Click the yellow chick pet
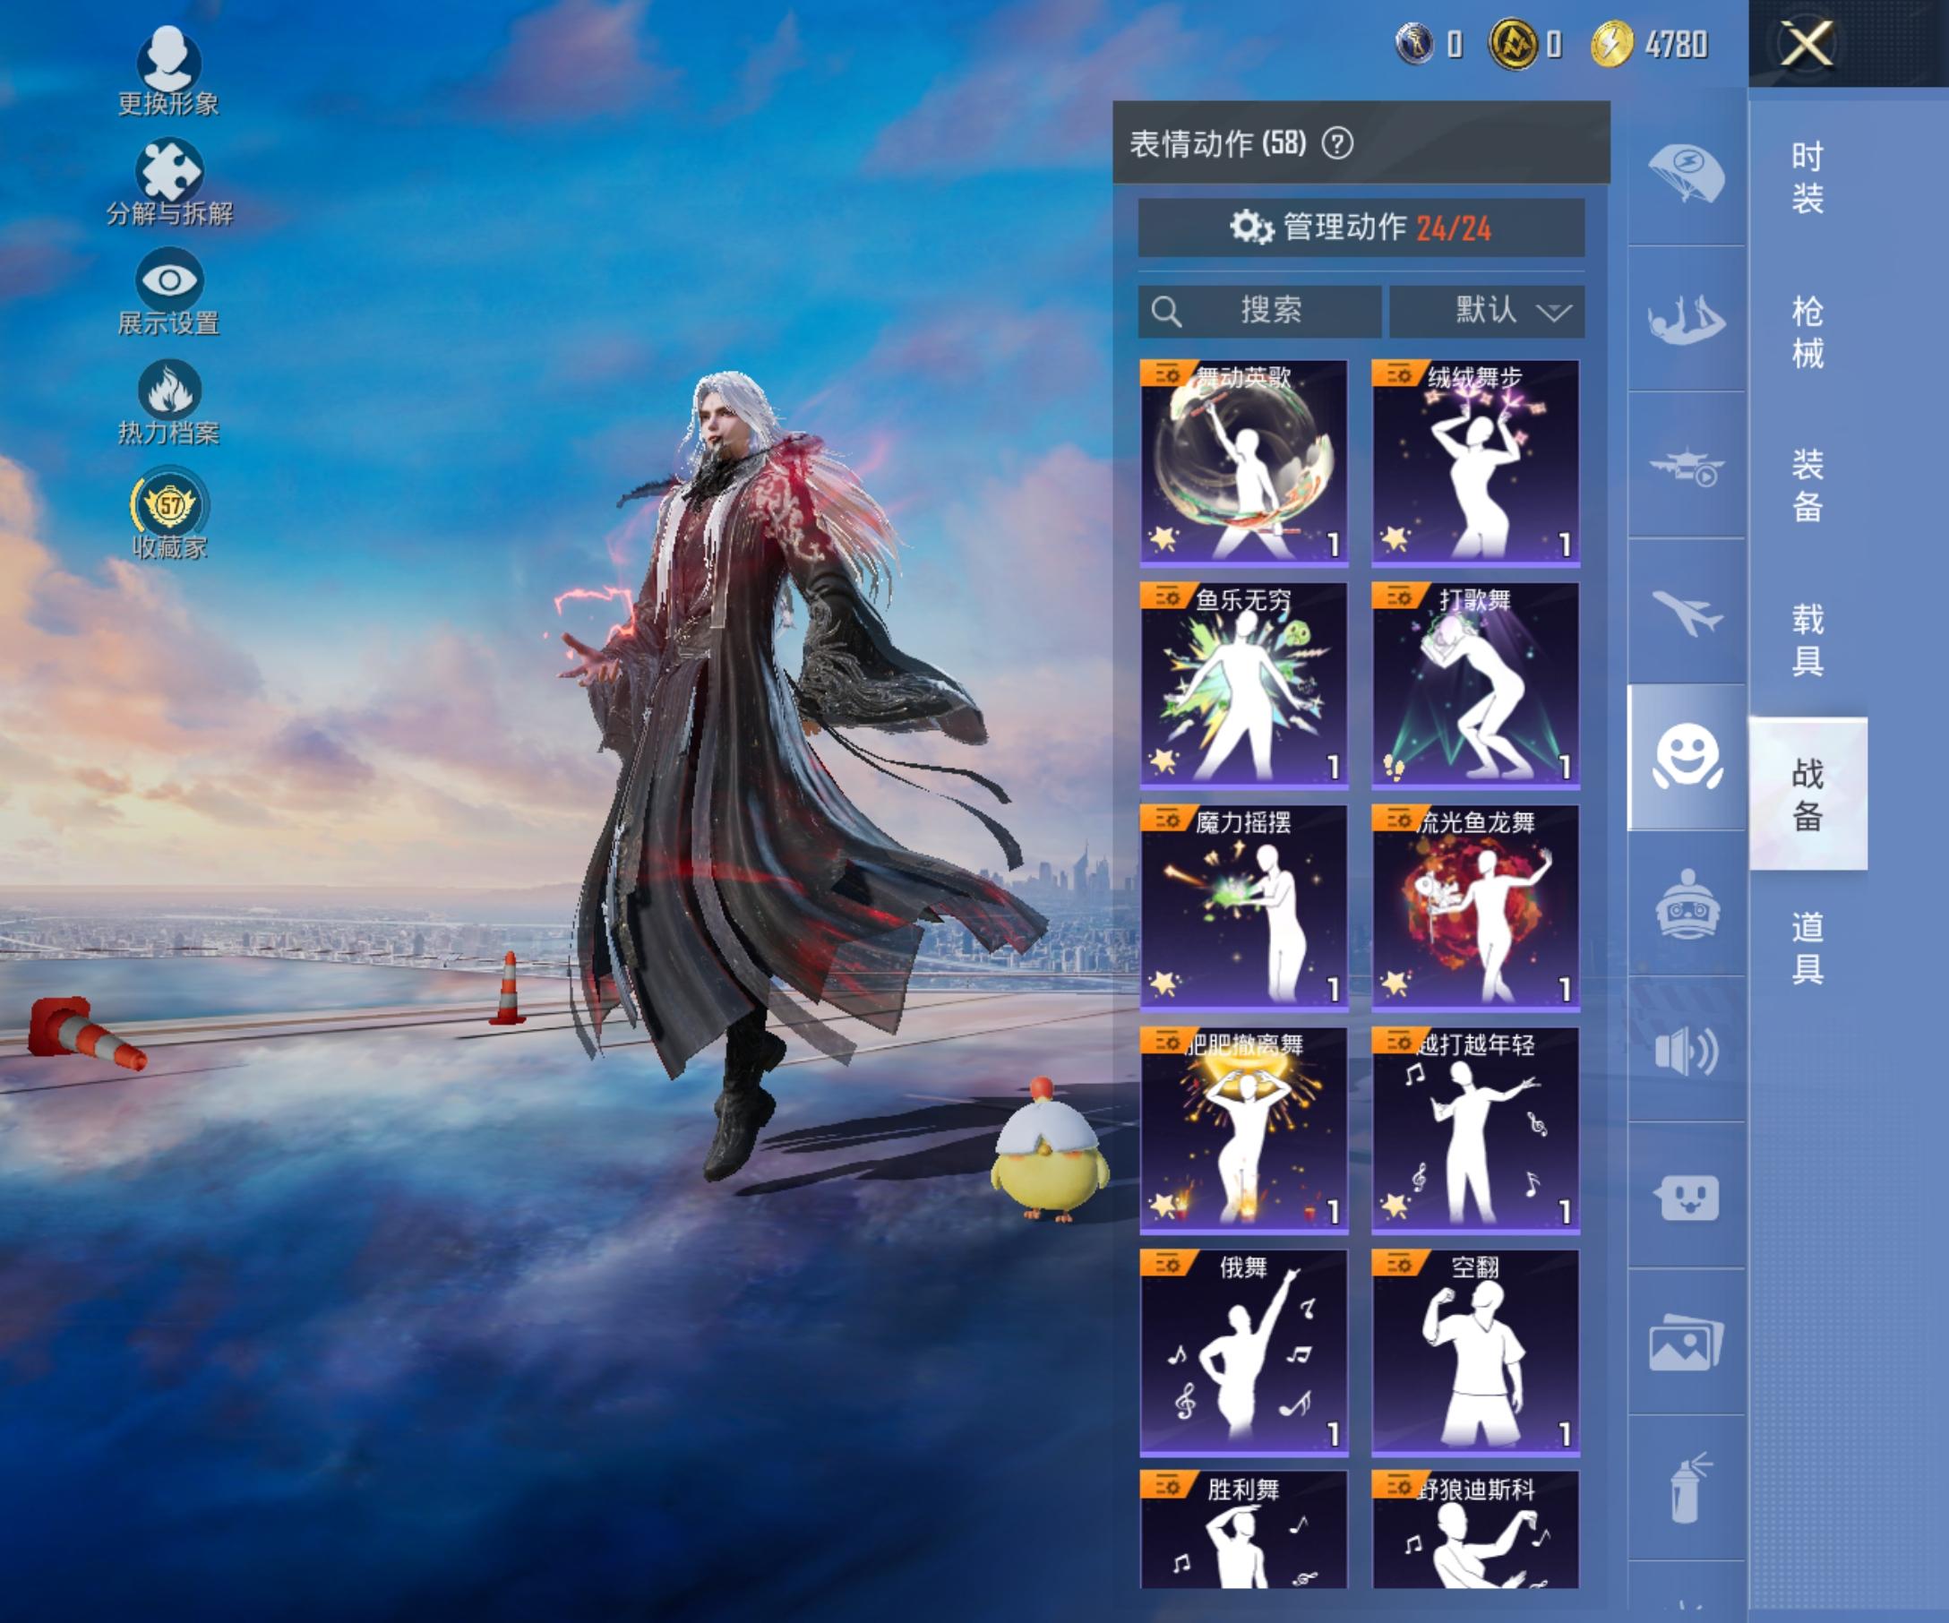 coord(1049,1151)
